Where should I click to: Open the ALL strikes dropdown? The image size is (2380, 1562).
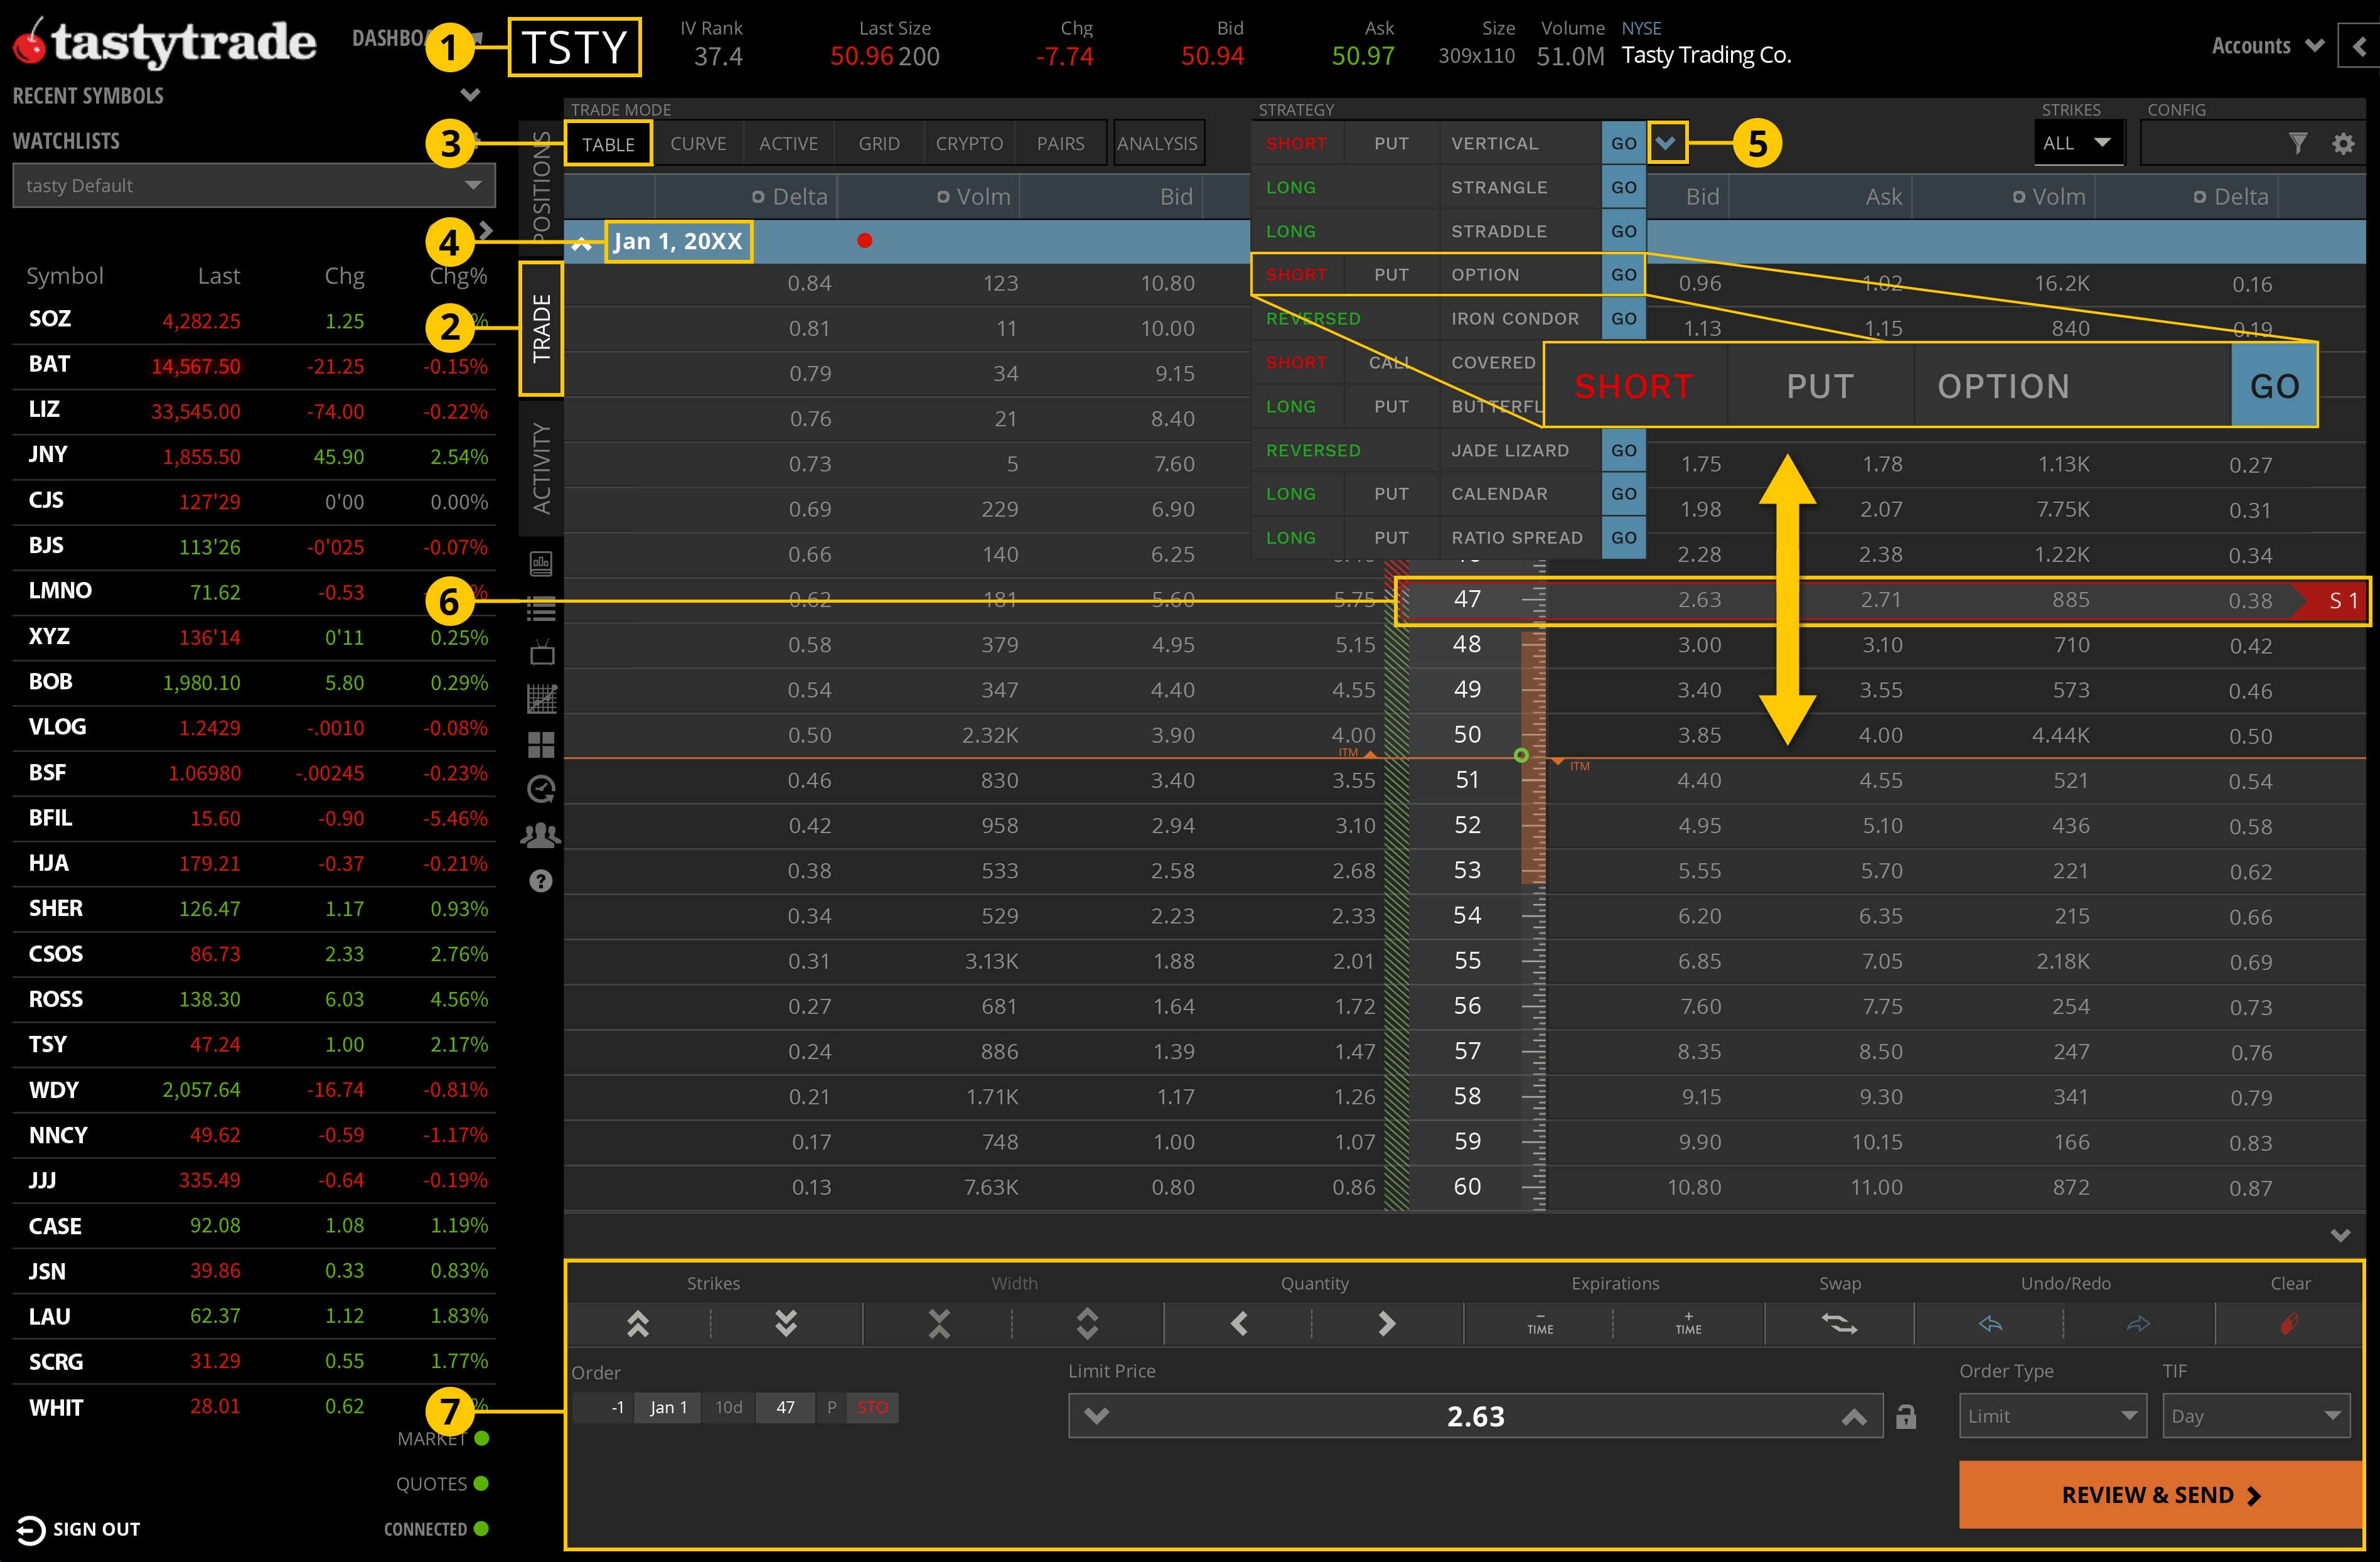pos(2078,142)
